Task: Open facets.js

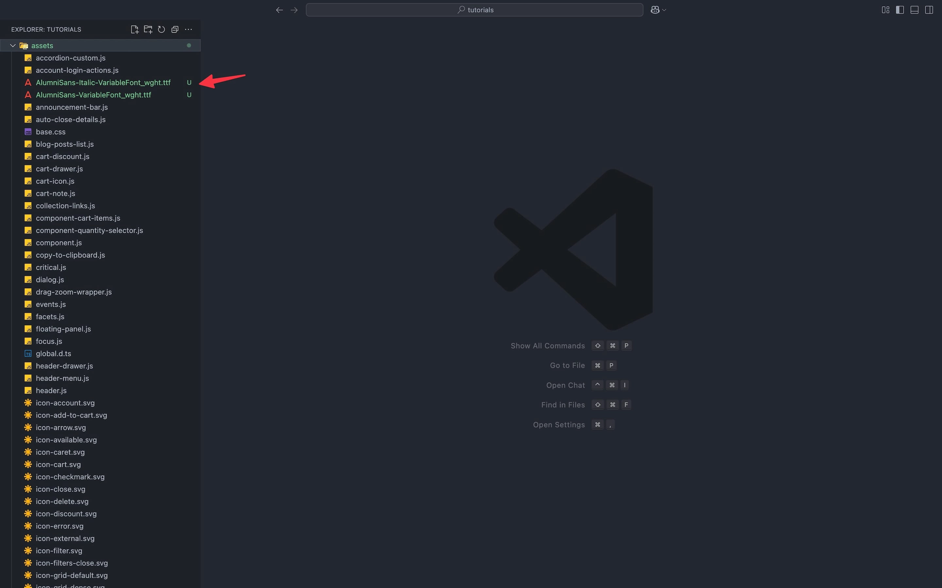Action: pos(100,317)
